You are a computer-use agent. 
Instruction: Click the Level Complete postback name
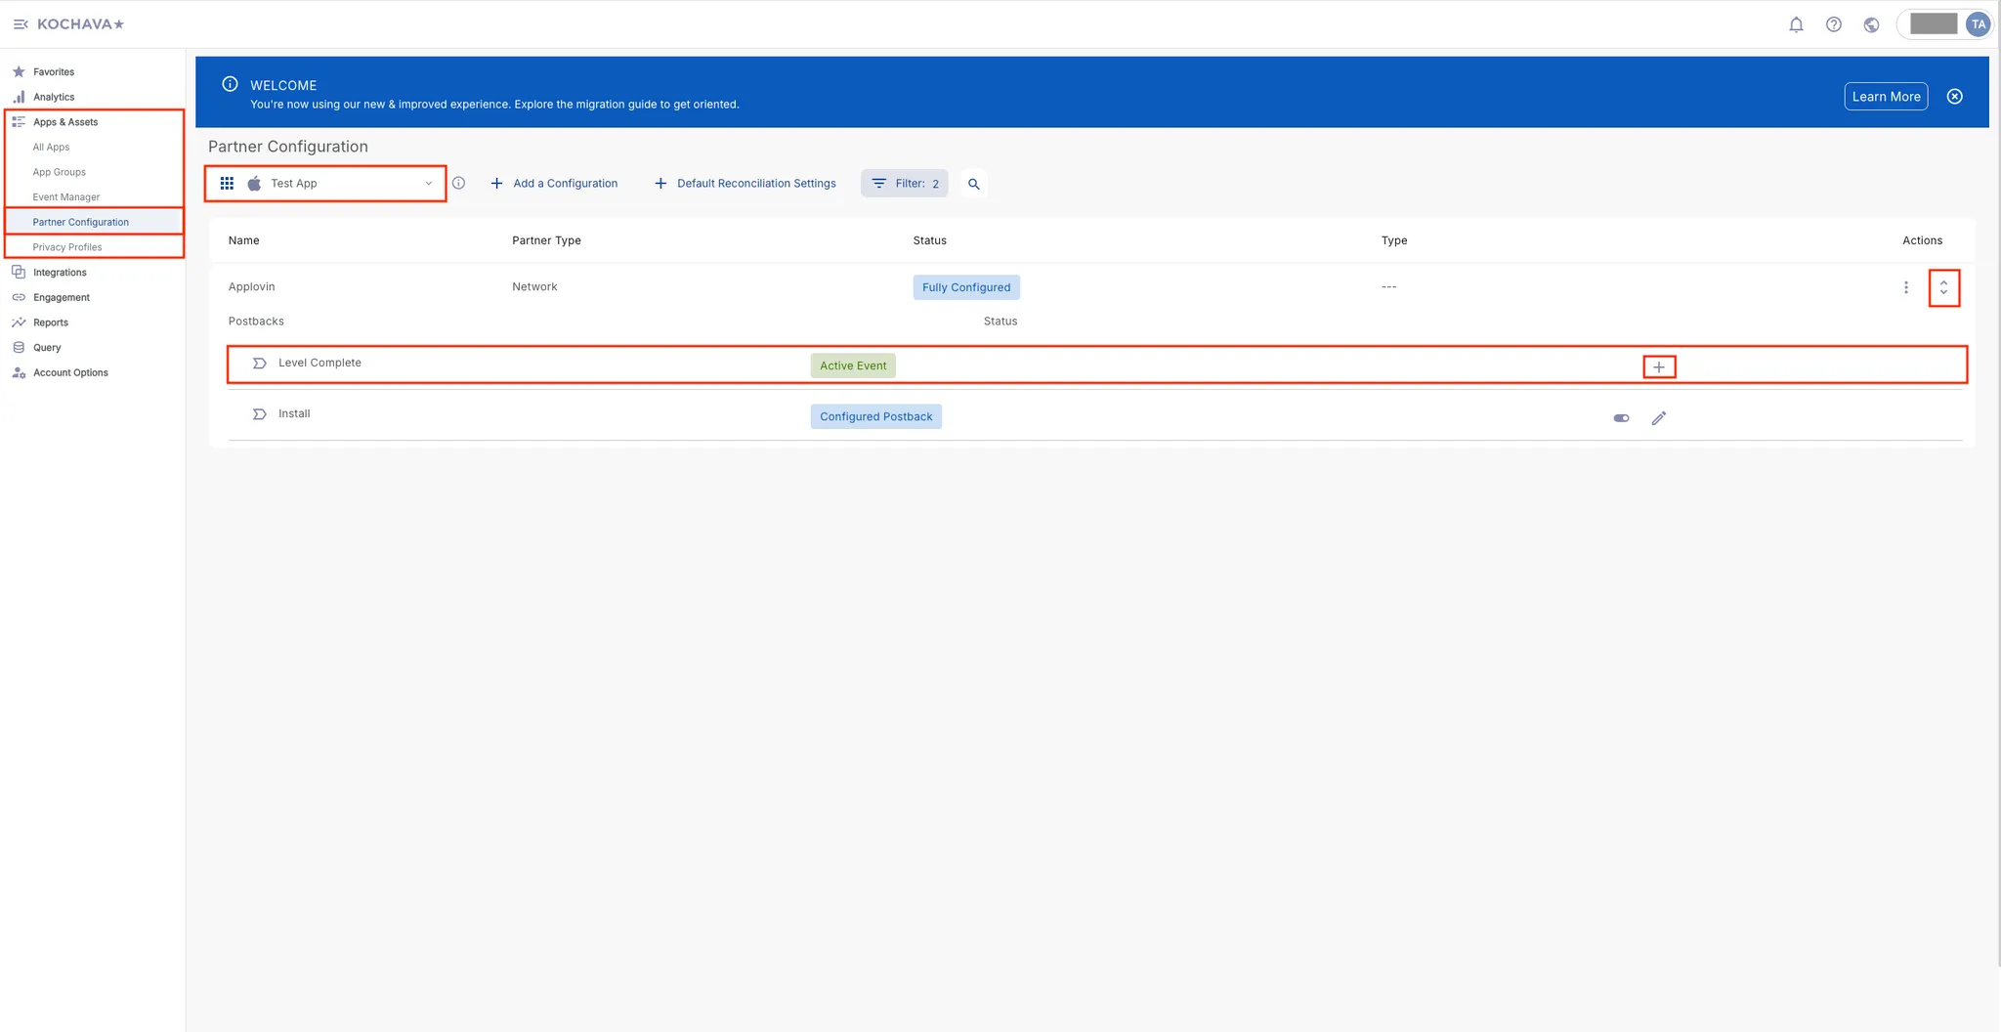click(x=319, y=363)
